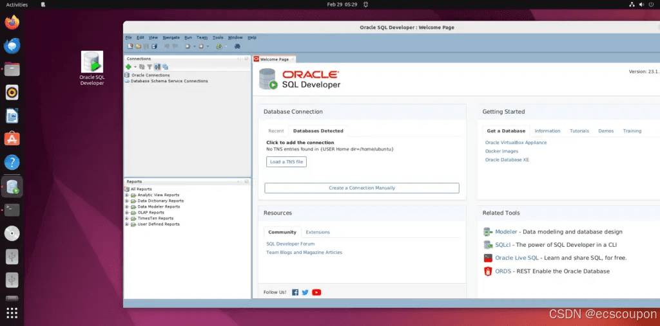Expand TimesTen Reports node

127,219
